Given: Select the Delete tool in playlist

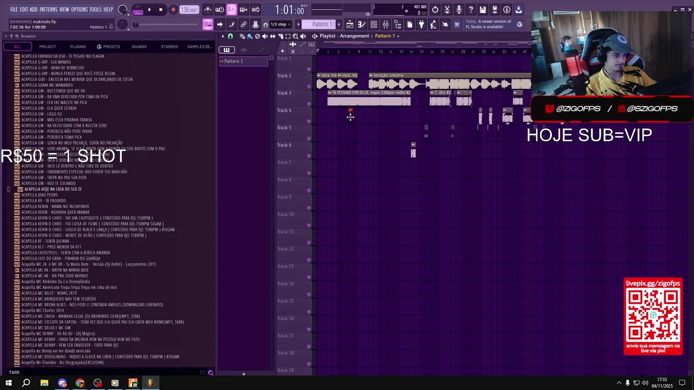Looking at the screenshot, I should tap(258, 36).
